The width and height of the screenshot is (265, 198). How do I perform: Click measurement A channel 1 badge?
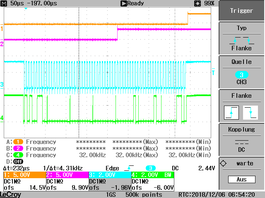(x=18, y=142)
